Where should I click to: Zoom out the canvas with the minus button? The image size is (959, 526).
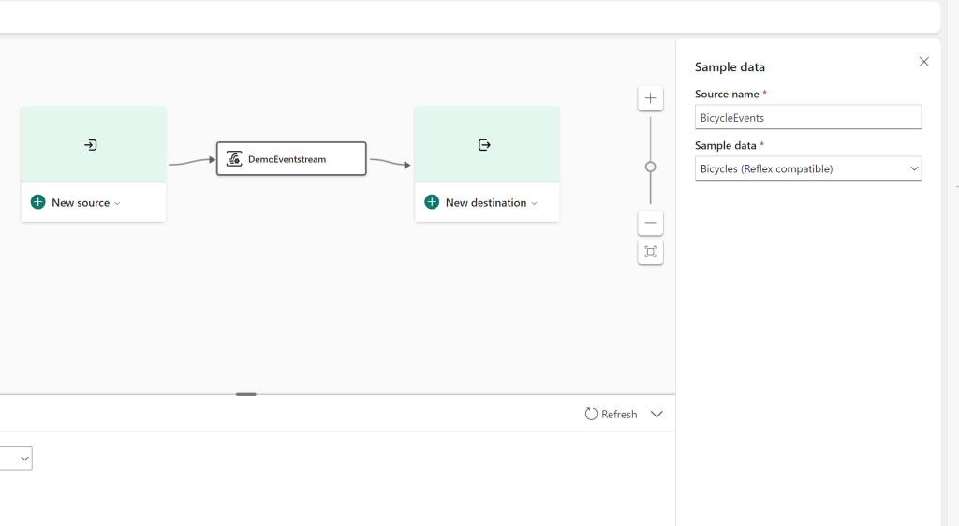click(x=650, y=223)
